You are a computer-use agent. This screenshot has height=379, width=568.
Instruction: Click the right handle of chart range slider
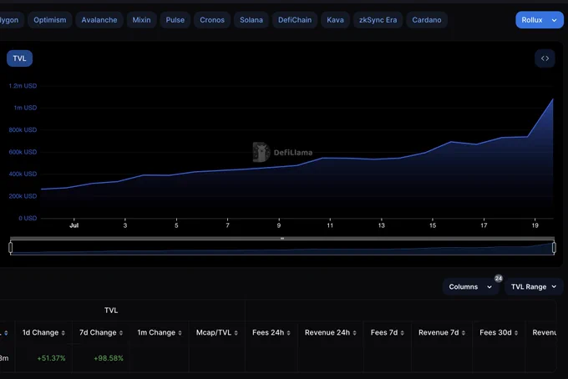[x=554, y=247]
